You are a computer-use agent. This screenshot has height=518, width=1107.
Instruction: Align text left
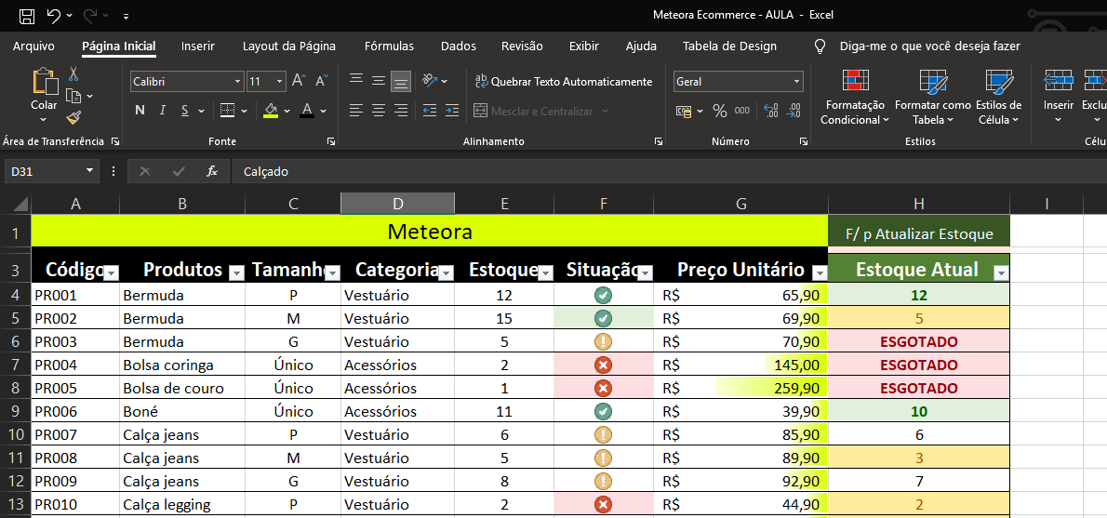(356, 111)
